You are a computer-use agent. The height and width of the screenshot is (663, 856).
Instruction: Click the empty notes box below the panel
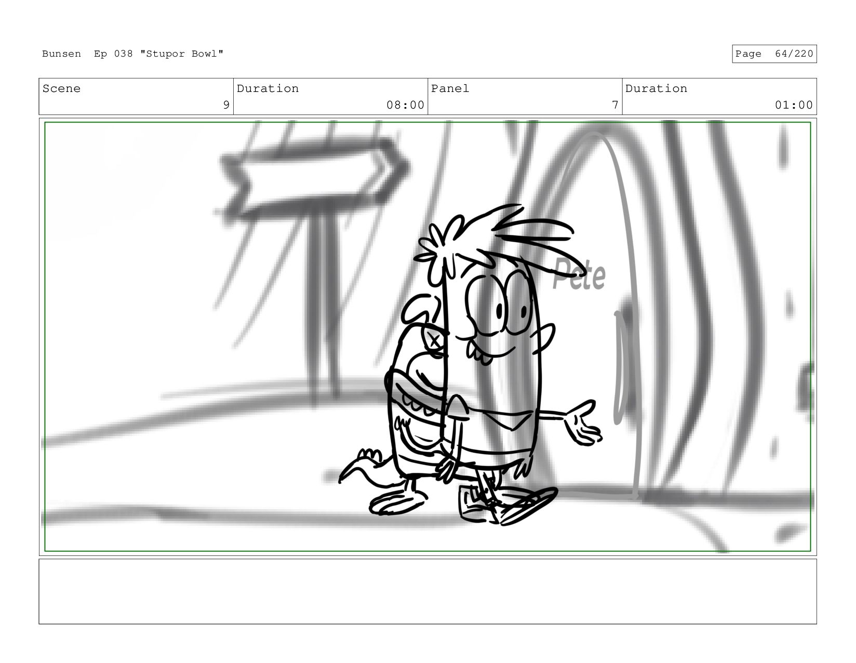(427, 591)
